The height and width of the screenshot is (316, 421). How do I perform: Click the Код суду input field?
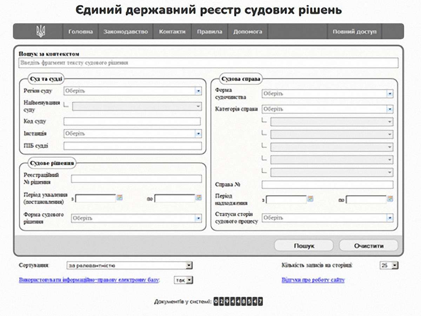(x=132, y=122)
